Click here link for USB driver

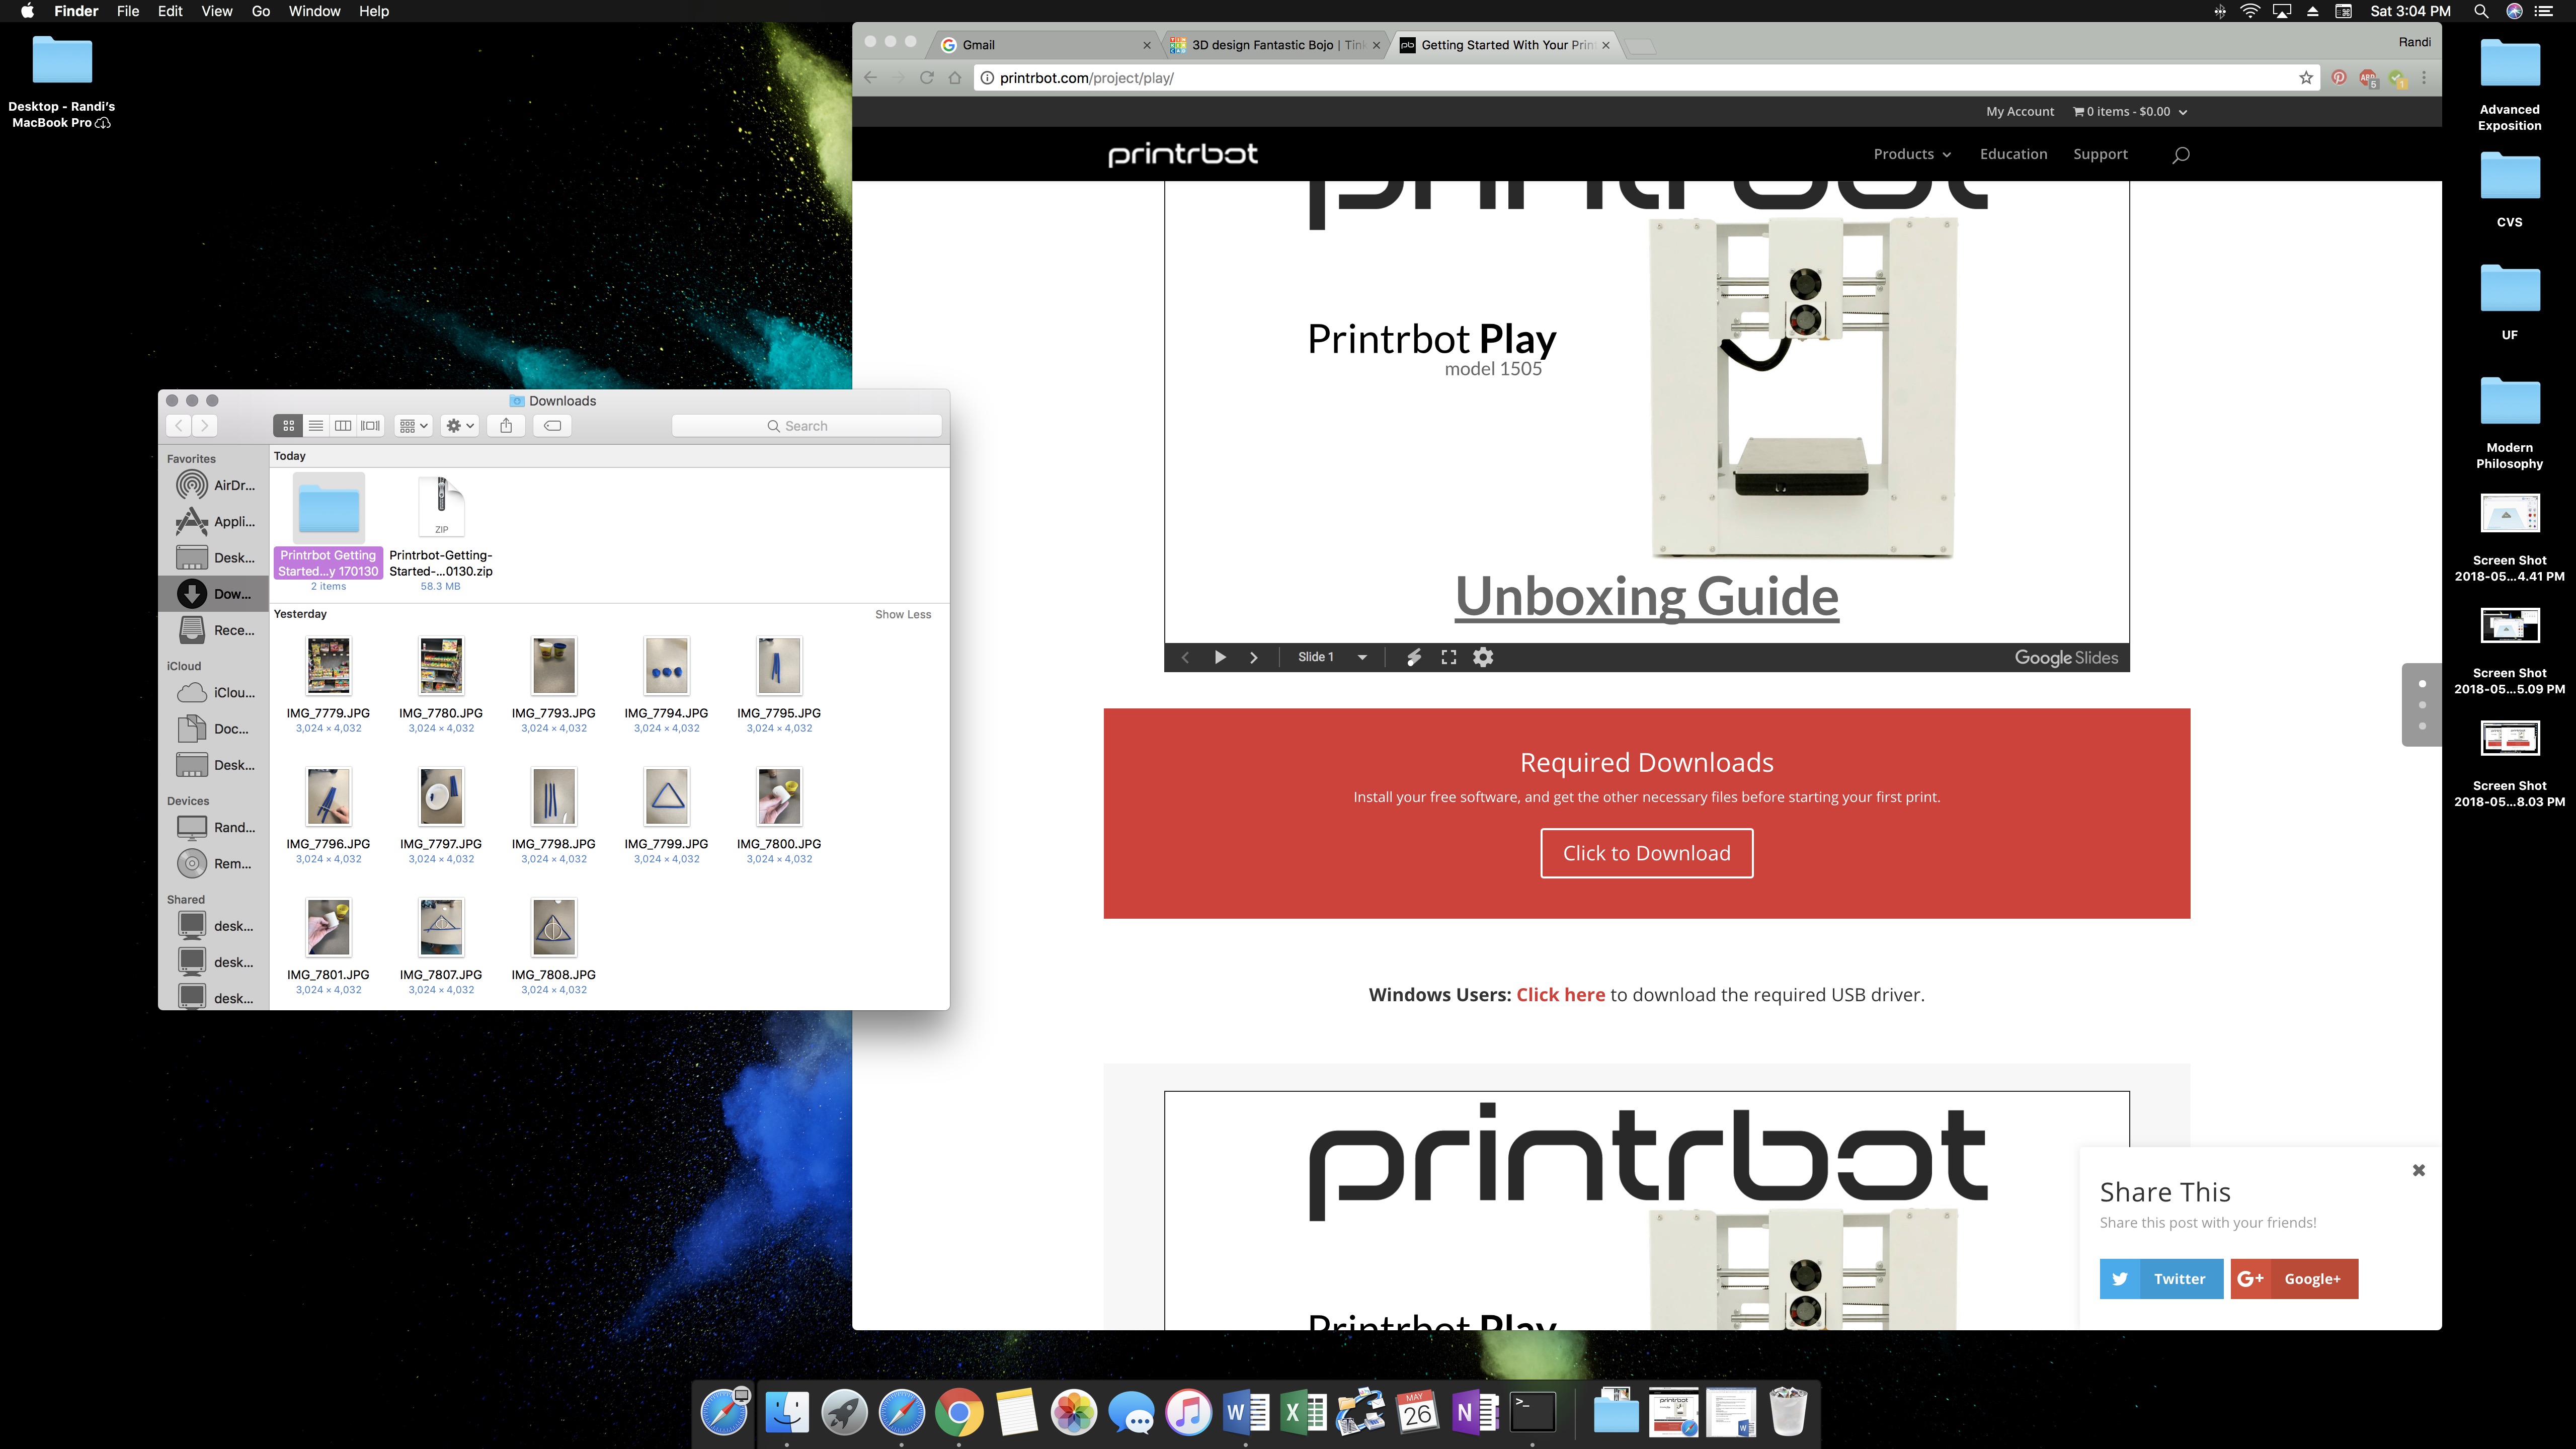(1560, 995)
